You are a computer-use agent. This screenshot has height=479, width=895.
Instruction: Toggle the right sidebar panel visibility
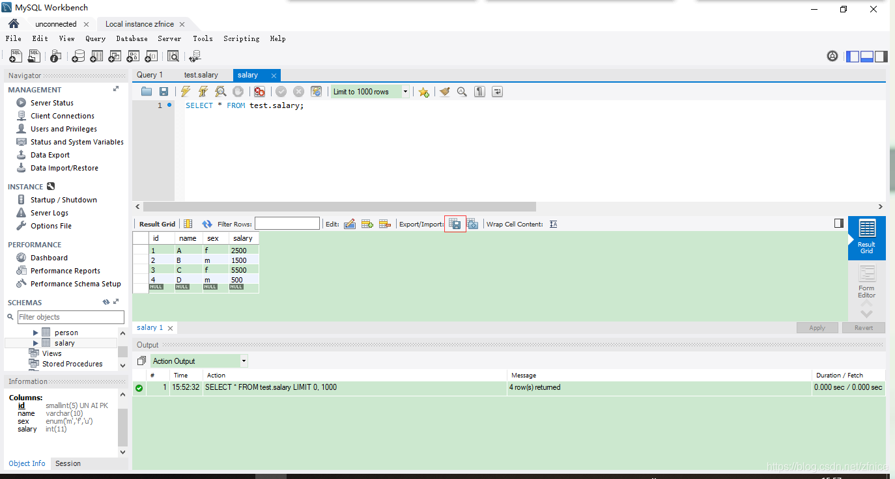click(x=881, y=57)
